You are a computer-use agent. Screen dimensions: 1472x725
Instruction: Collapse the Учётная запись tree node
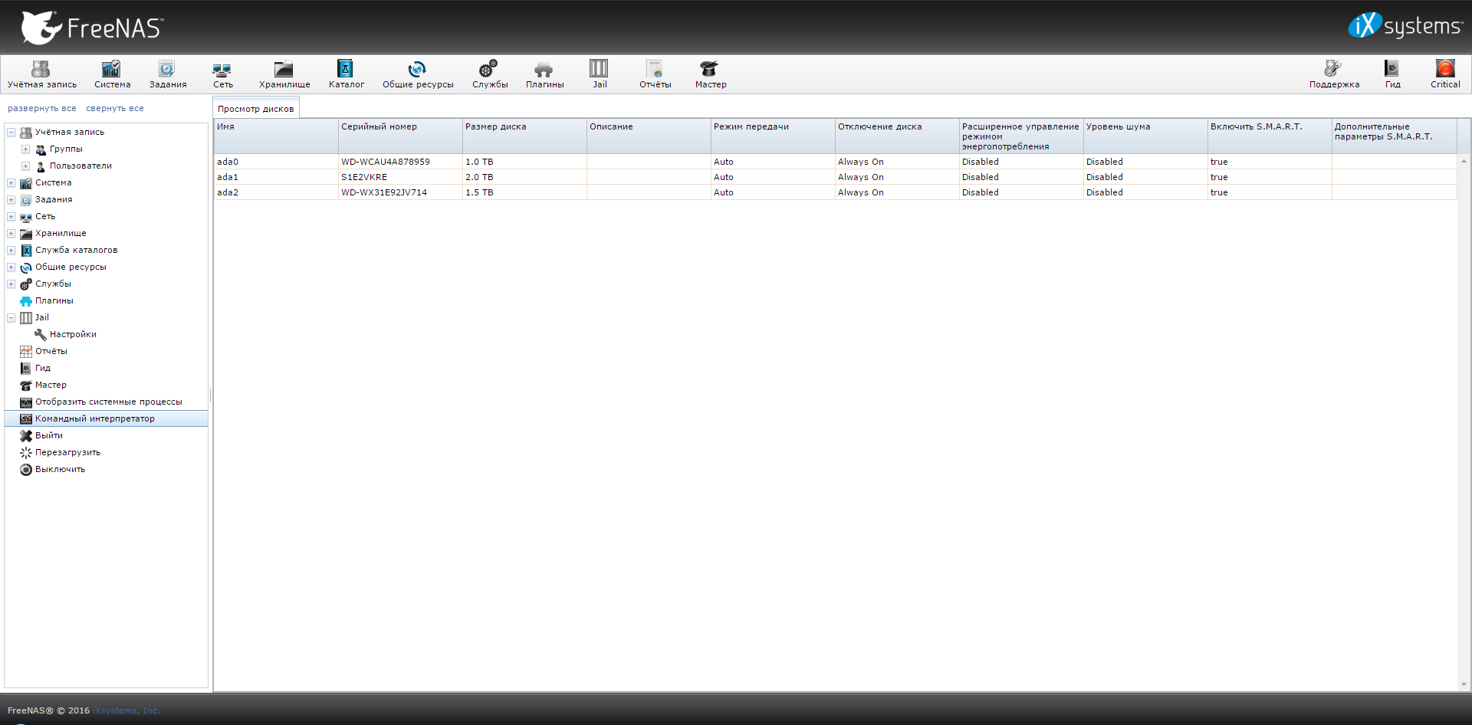click(x=11, y=133)
